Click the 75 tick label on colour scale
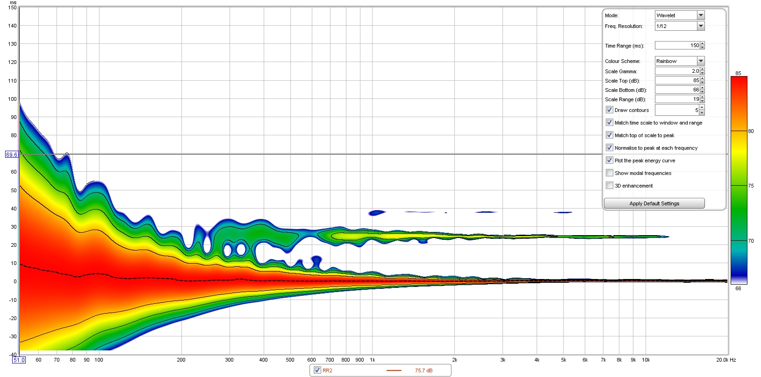 tap(751, 186)
